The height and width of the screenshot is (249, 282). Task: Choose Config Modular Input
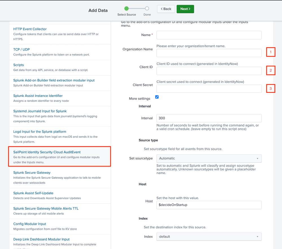click(x=30, y=224)
